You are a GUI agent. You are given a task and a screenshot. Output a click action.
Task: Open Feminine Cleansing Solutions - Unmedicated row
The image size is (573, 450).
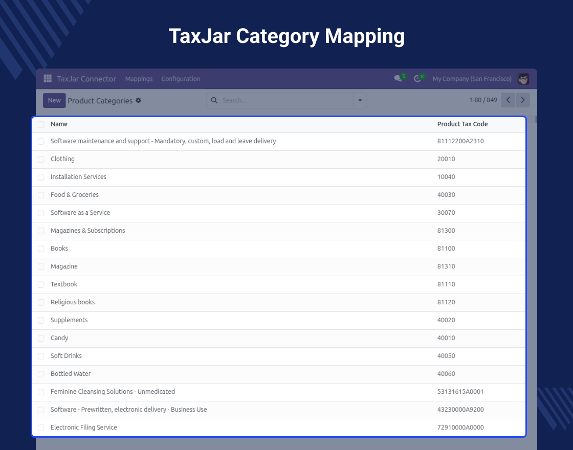pyautogui.click(x=279, y=392)
